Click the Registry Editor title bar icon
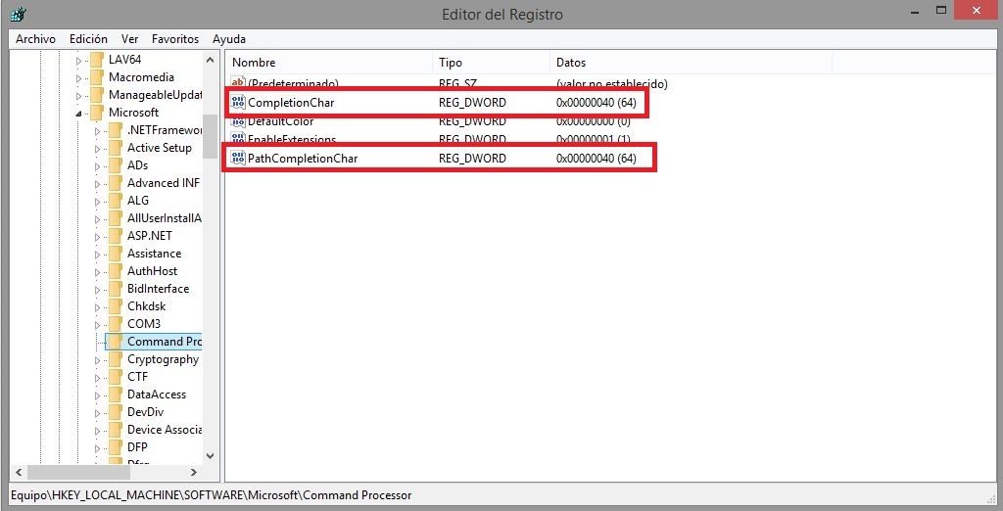 20,13
